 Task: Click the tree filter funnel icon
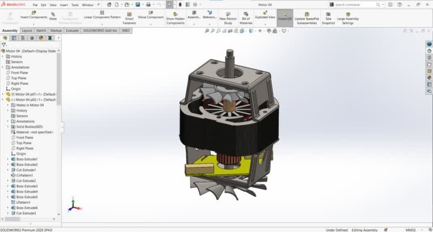3,44
